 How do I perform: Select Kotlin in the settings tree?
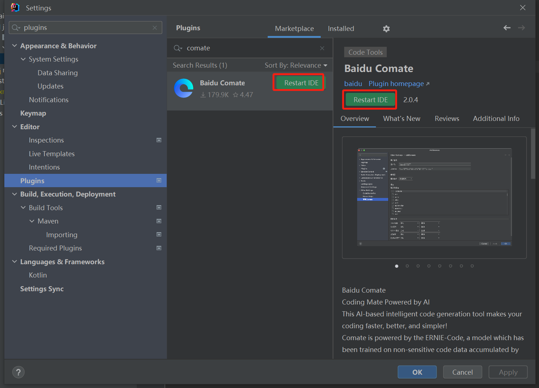tap(38, 275)
